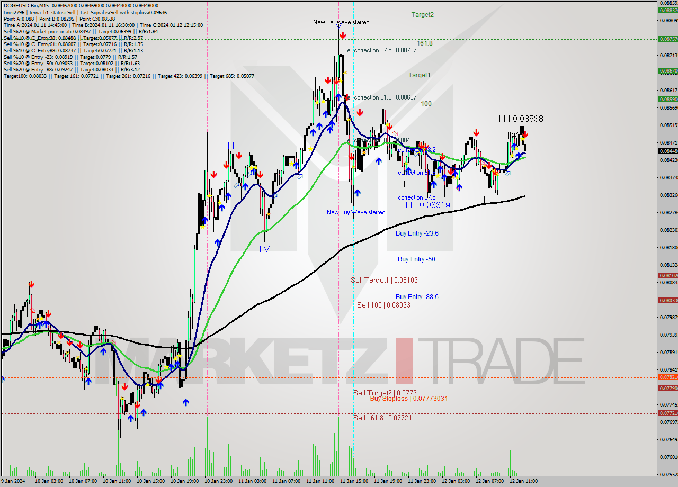Screen dimensions: 678x487
Task: Click the '9 Jan 2024' time axis label
Action: (x=13, y=481)
